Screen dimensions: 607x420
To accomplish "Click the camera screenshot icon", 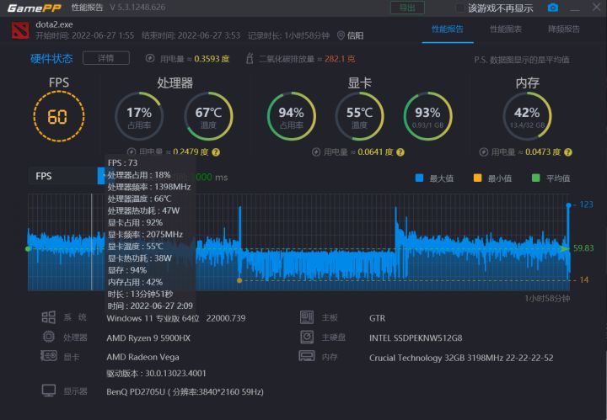I will (553, 8).
